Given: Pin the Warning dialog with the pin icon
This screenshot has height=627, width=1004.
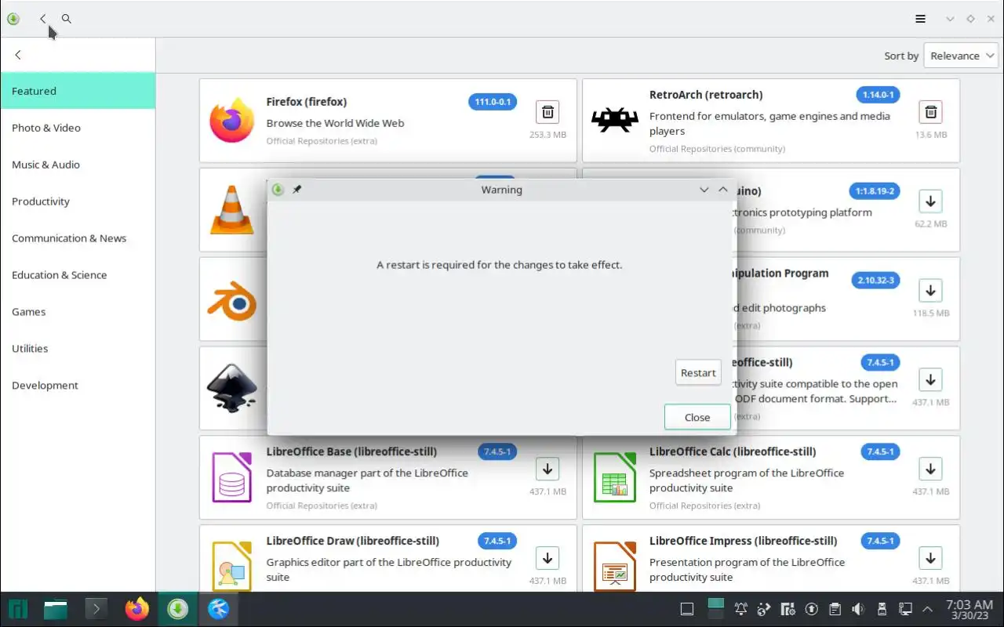Looking at the screenshot, I should [296, 190].
